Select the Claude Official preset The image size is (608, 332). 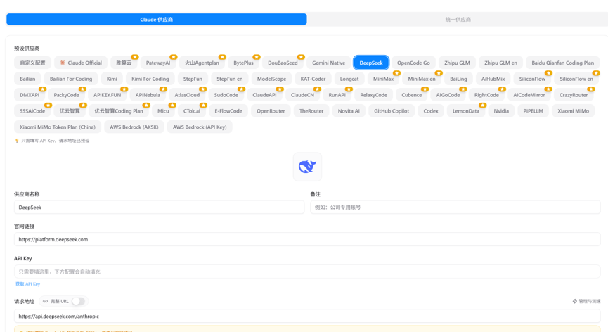(81, 63)
